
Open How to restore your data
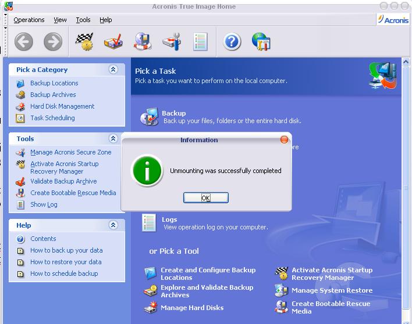pyautogui.click(x=66, y=262)
